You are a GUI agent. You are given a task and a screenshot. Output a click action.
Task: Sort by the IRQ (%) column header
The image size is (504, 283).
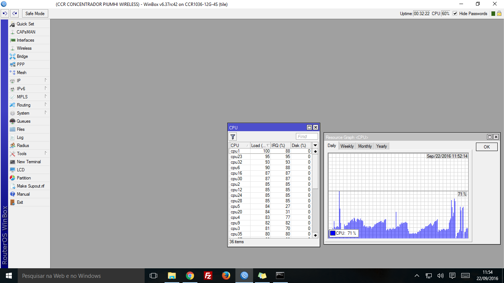(x=280, y=146)
